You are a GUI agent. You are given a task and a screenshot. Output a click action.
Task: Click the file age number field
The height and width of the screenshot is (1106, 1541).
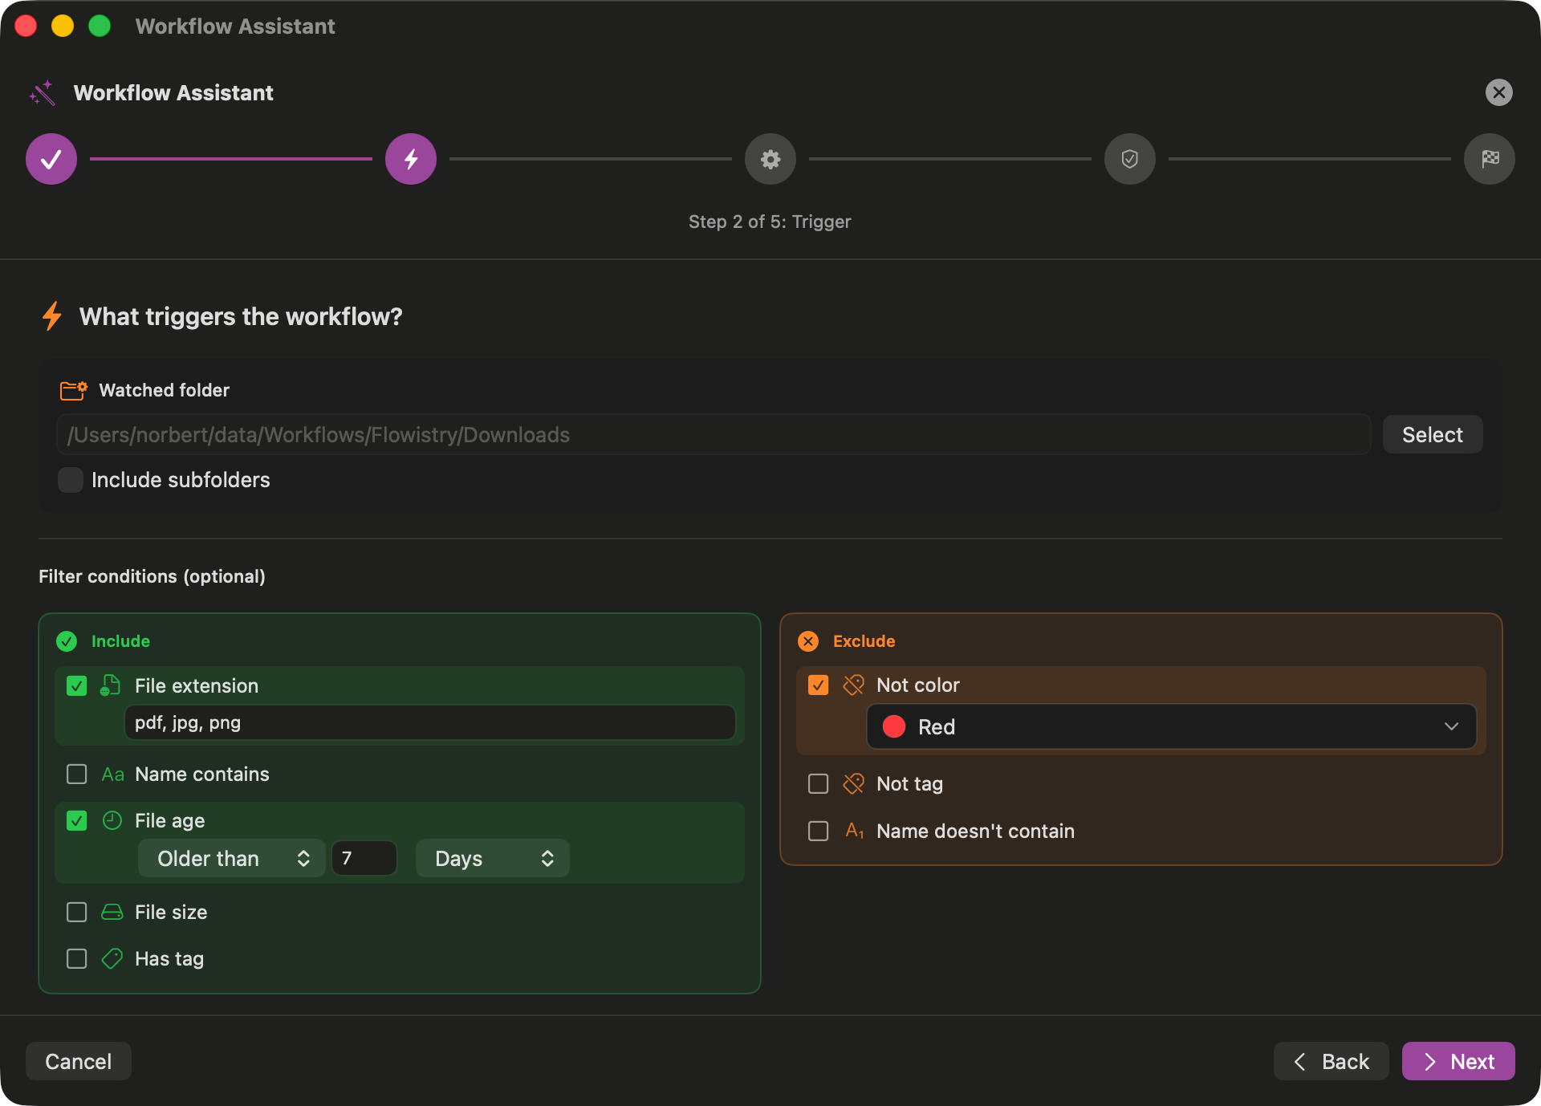click(364, 859)
